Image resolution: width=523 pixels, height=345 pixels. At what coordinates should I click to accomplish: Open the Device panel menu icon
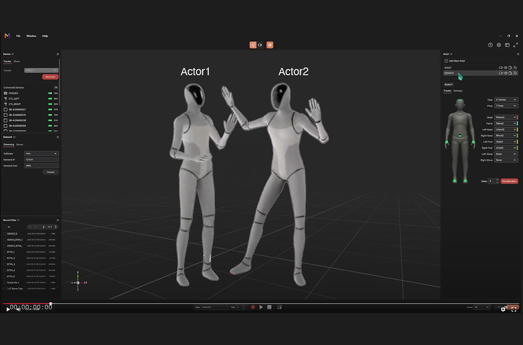(13, 54)
